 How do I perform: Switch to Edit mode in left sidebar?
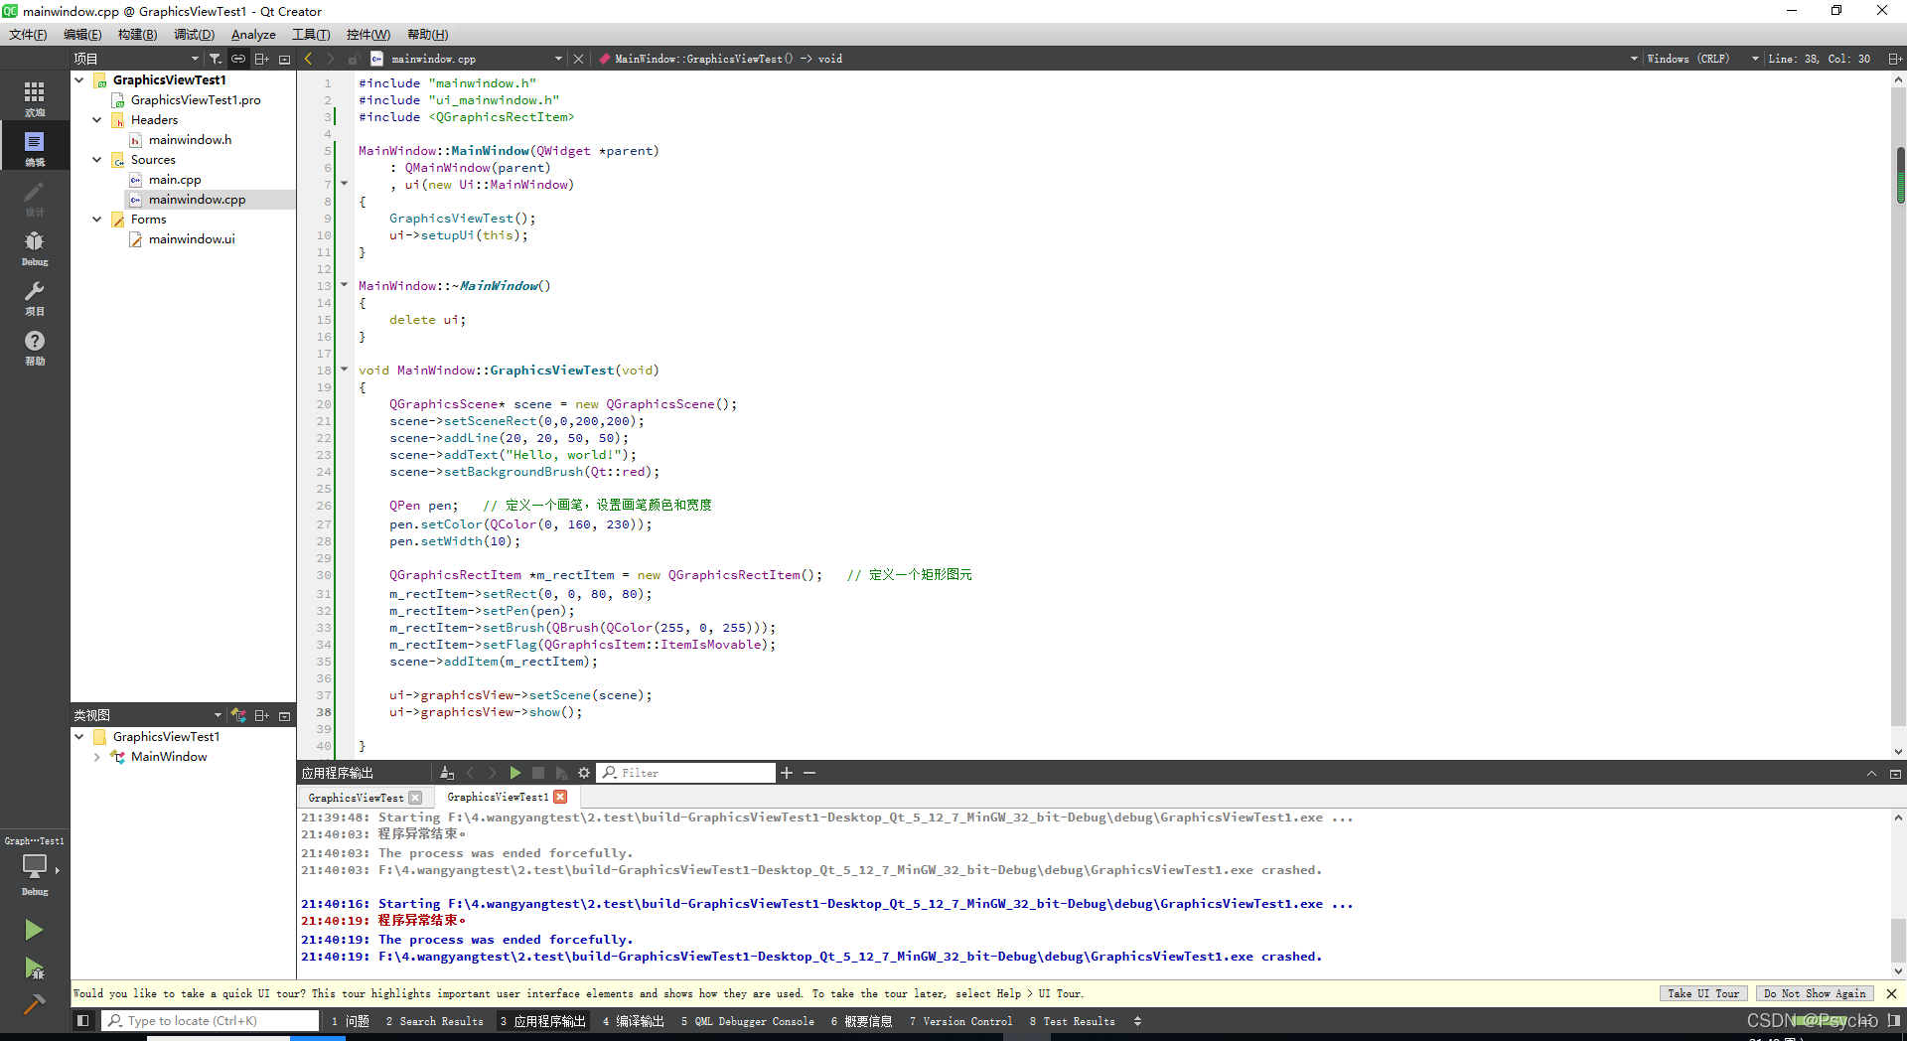tap(35, 147)
